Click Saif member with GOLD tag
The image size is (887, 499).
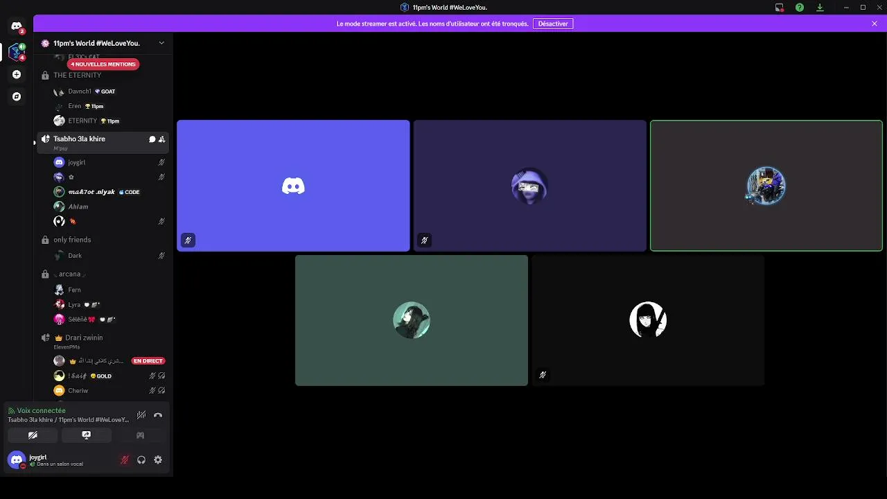[x=109, y=376]
